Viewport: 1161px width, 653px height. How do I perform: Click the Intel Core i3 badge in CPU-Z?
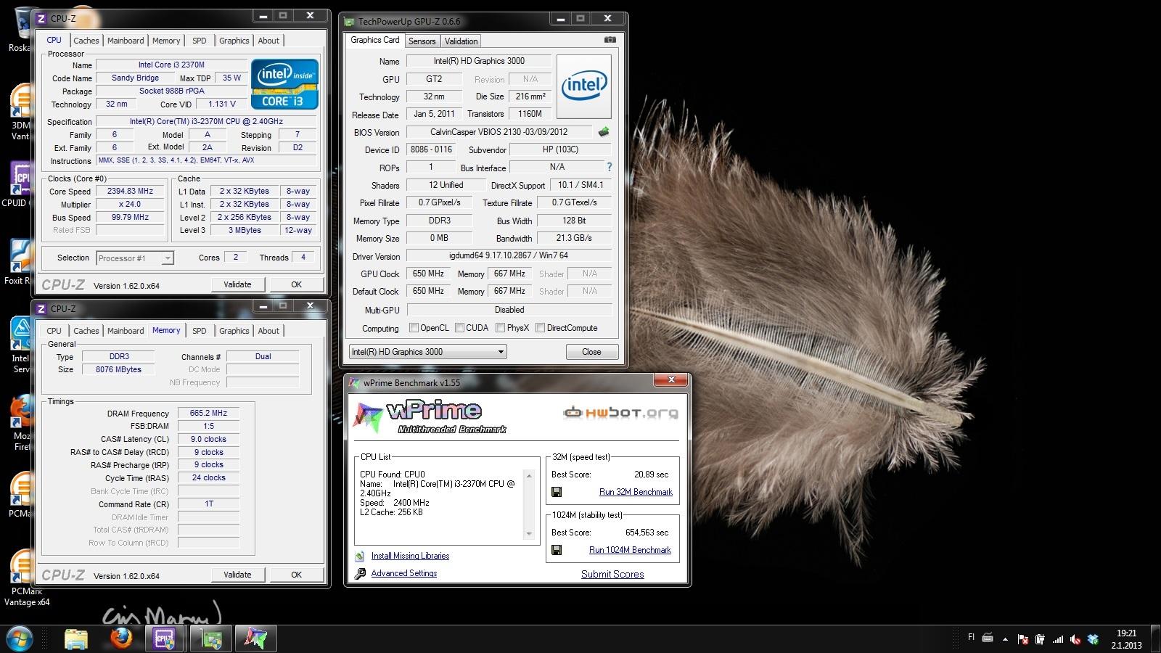click(284, 84)
